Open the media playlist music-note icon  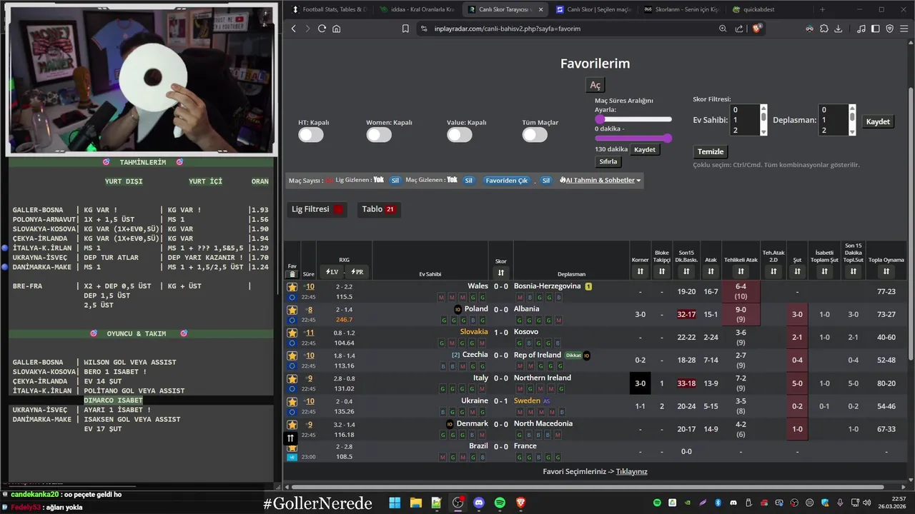click(x=862, y=29)
